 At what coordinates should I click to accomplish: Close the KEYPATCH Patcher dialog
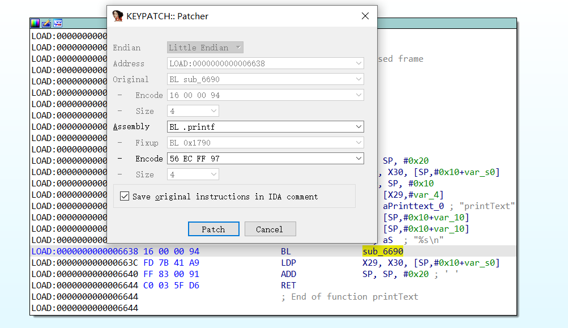coord(365,16)
